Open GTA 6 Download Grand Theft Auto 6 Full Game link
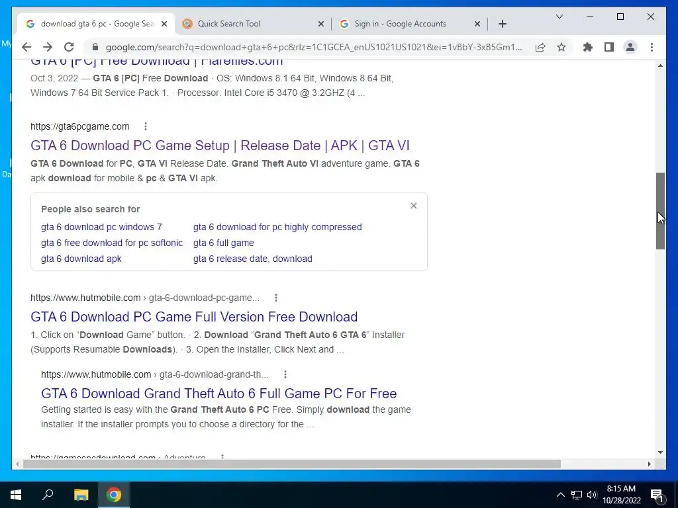The image size is (678, 508). (x=218, y=394)
